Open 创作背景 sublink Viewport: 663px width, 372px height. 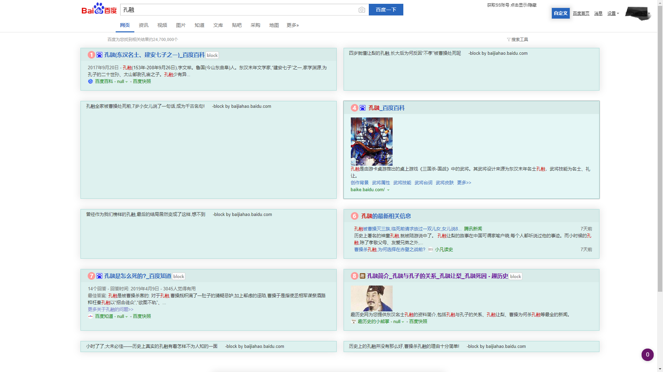359,183
